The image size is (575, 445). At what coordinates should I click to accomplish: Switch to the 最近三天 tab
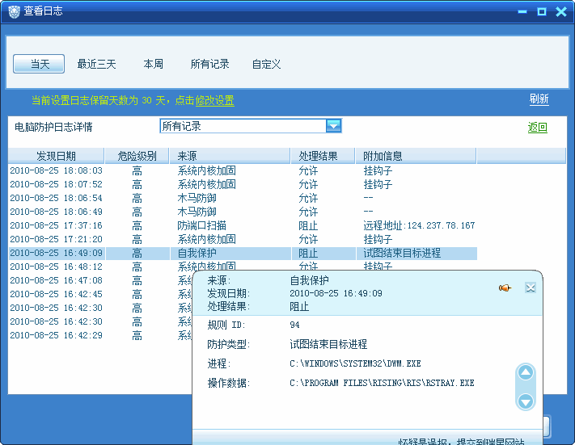[96, 64]
